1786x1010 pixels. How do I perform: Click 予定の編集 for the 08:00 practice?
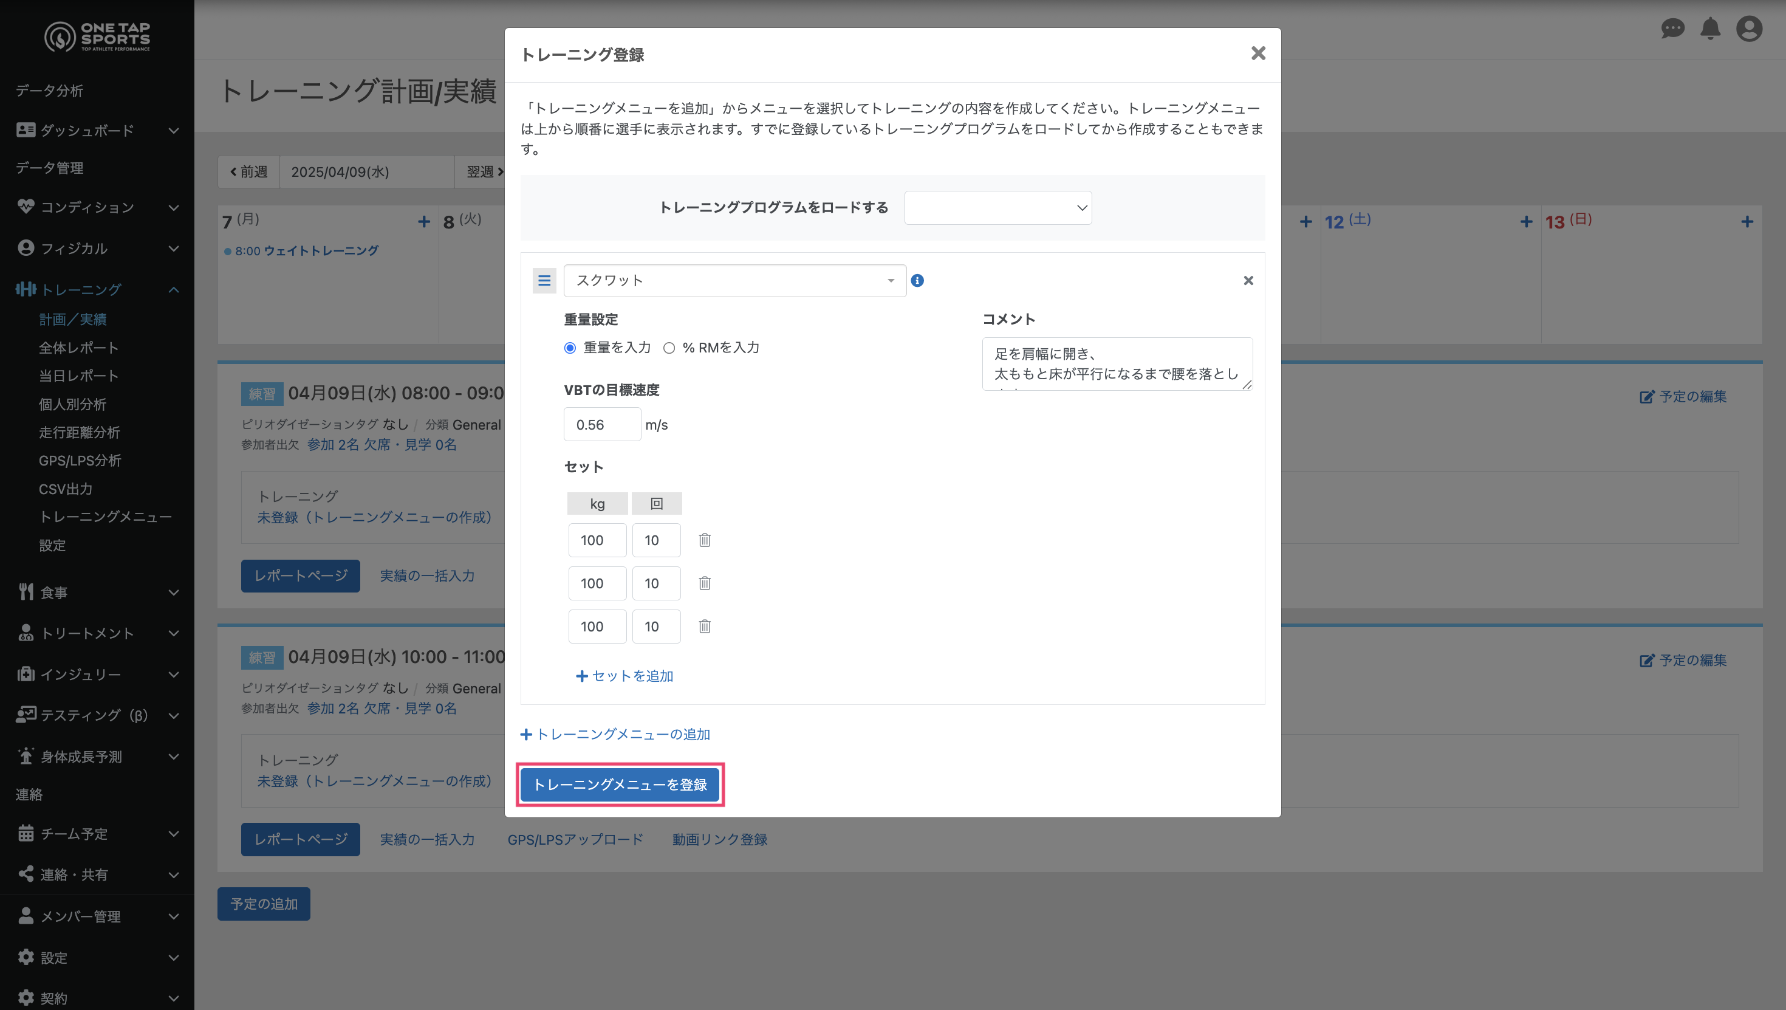(x=1683, y=396)
